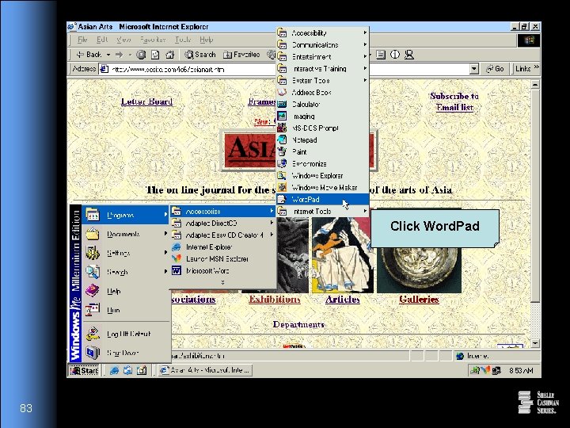Follow the Articles link
The width and height of the screenshot is (570, 428).
(x=343, y=299)
